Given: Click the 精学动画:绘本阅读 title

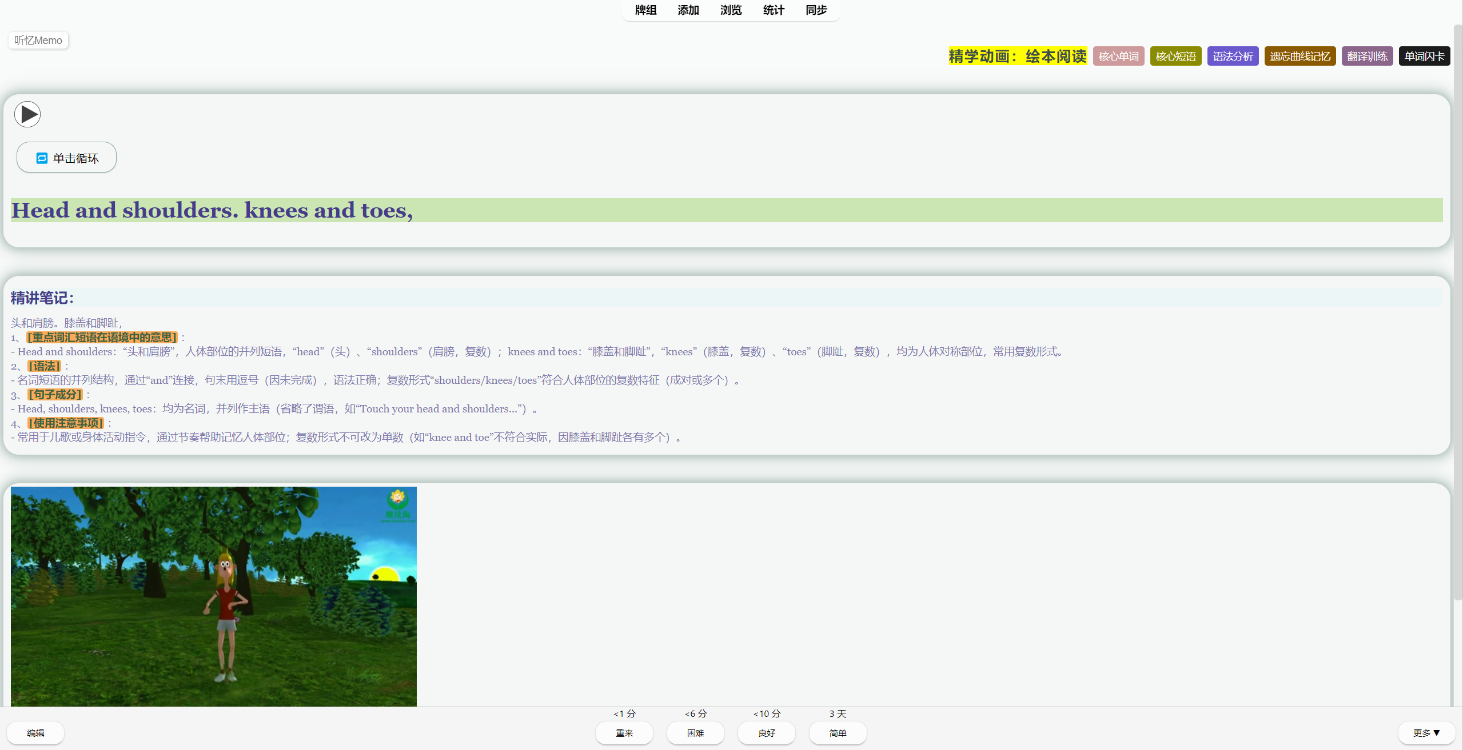Looking at the screenshot, I should point(1018,56).
